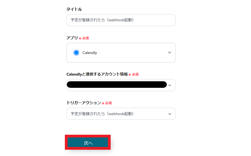This screenshot has width=251, height=156.
Task: Click the タイトル label
Action: (x=74, y=9)
